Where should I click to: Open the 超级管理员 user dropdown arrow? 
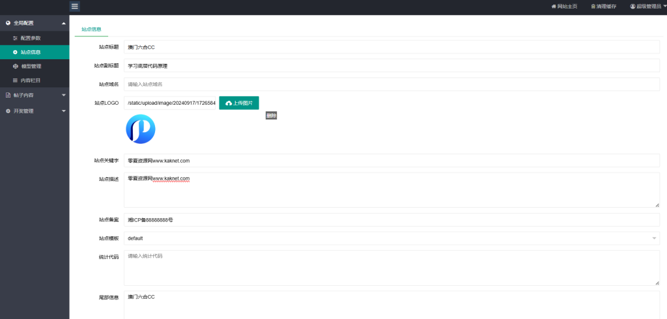click(665, 7)
